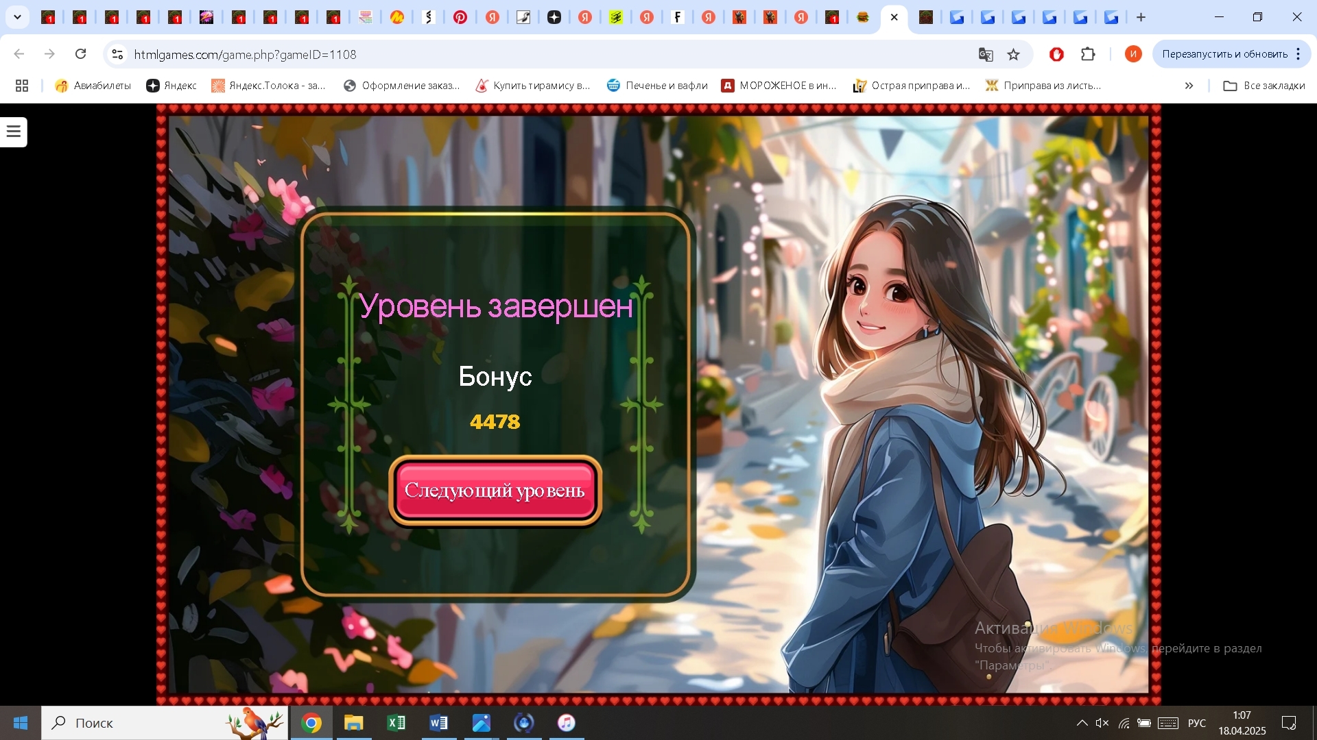
Task: Open the Extensions puzzle icon
Action: [1088, 54]
